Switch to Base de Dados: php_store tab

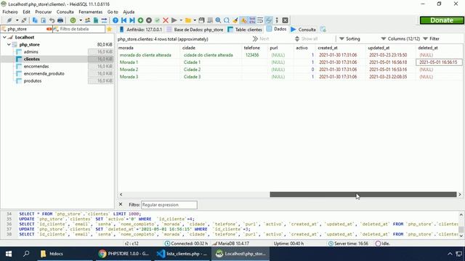(195, 30)
